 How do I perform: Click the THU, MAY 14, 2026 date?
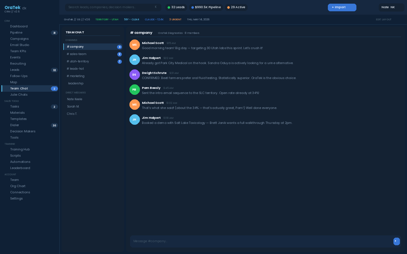click(x=198, y=20)
